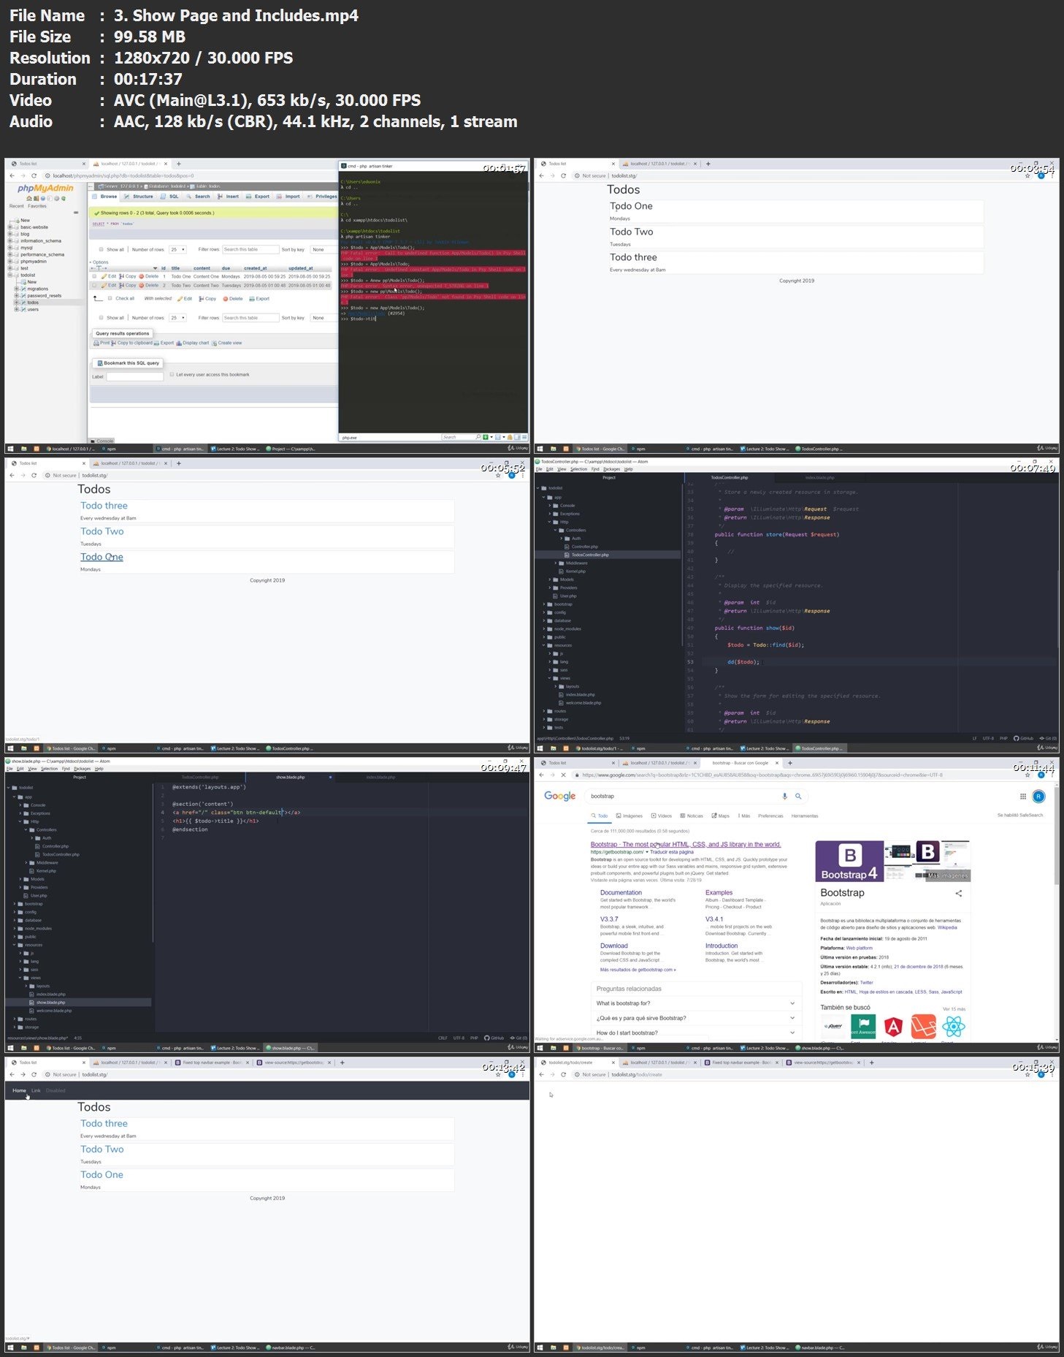1064x1357 pixels.
Task: Stop page loading in the 00:11:44 Chrome frame
Action: 563,775
